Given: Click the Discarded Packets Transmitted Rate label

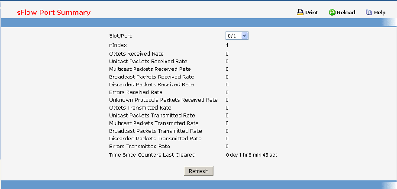Looking at the screenshot, I should (155, 139).
